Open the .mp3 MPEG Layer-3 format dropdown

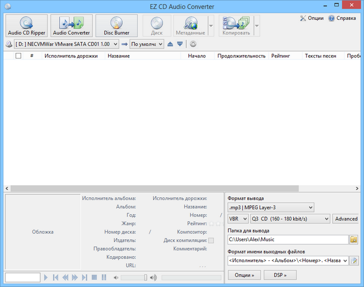coord(270,207)
